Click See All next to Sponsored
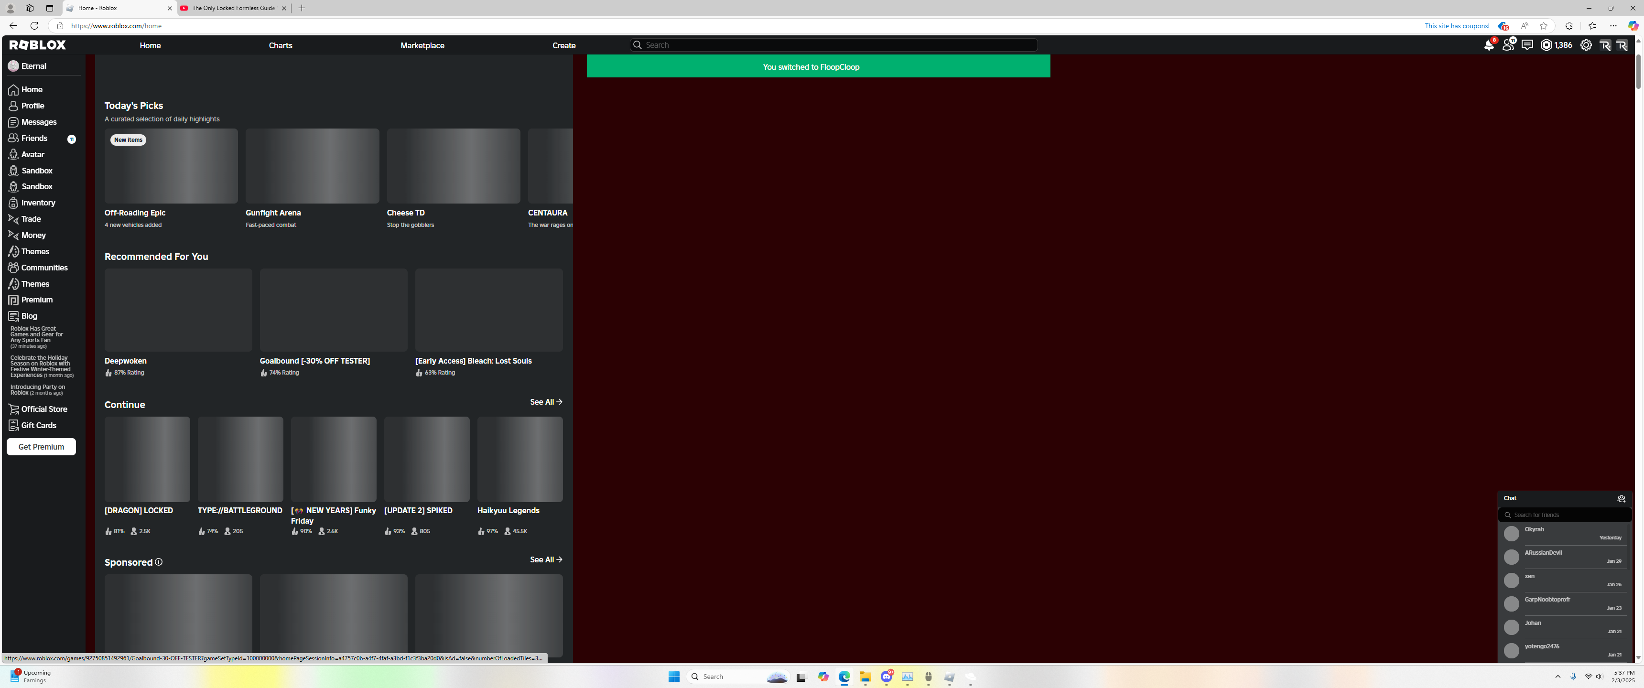This screenshot has width=1644, height=688. click(x=546, y=560)
